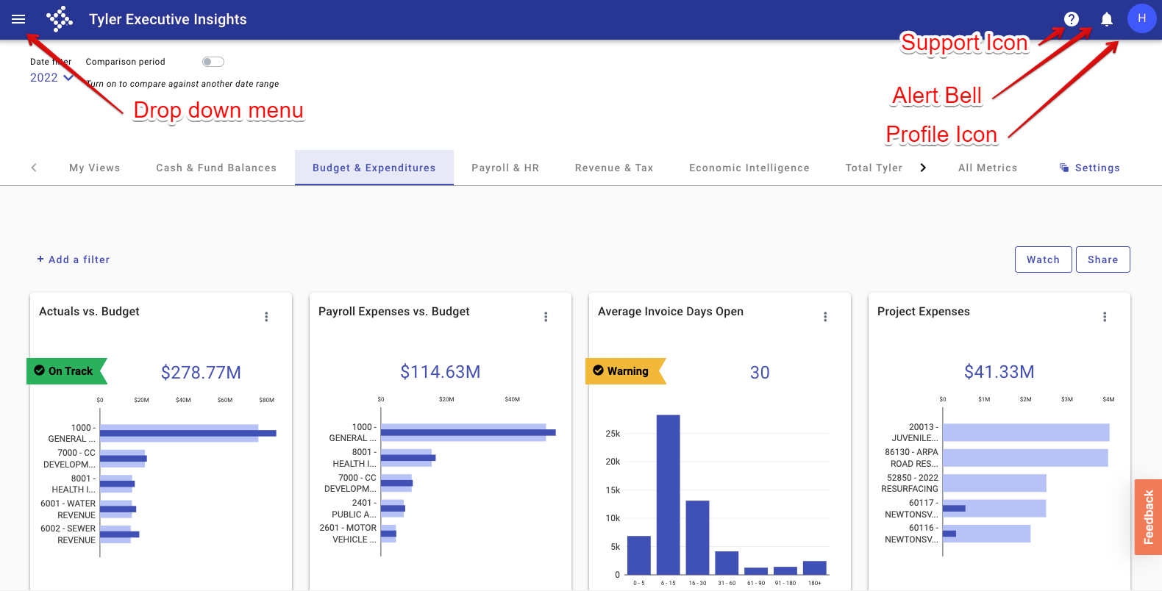Screen dimensions: 1162x591
Task: Click the $41.33M project expenses value
Action: [x=999, y=372]
